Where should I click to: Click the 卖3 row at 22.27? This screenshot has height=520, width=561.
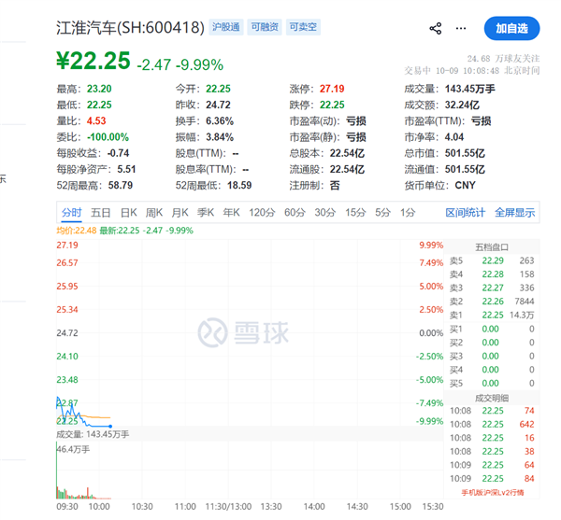(x=492, y=288)
